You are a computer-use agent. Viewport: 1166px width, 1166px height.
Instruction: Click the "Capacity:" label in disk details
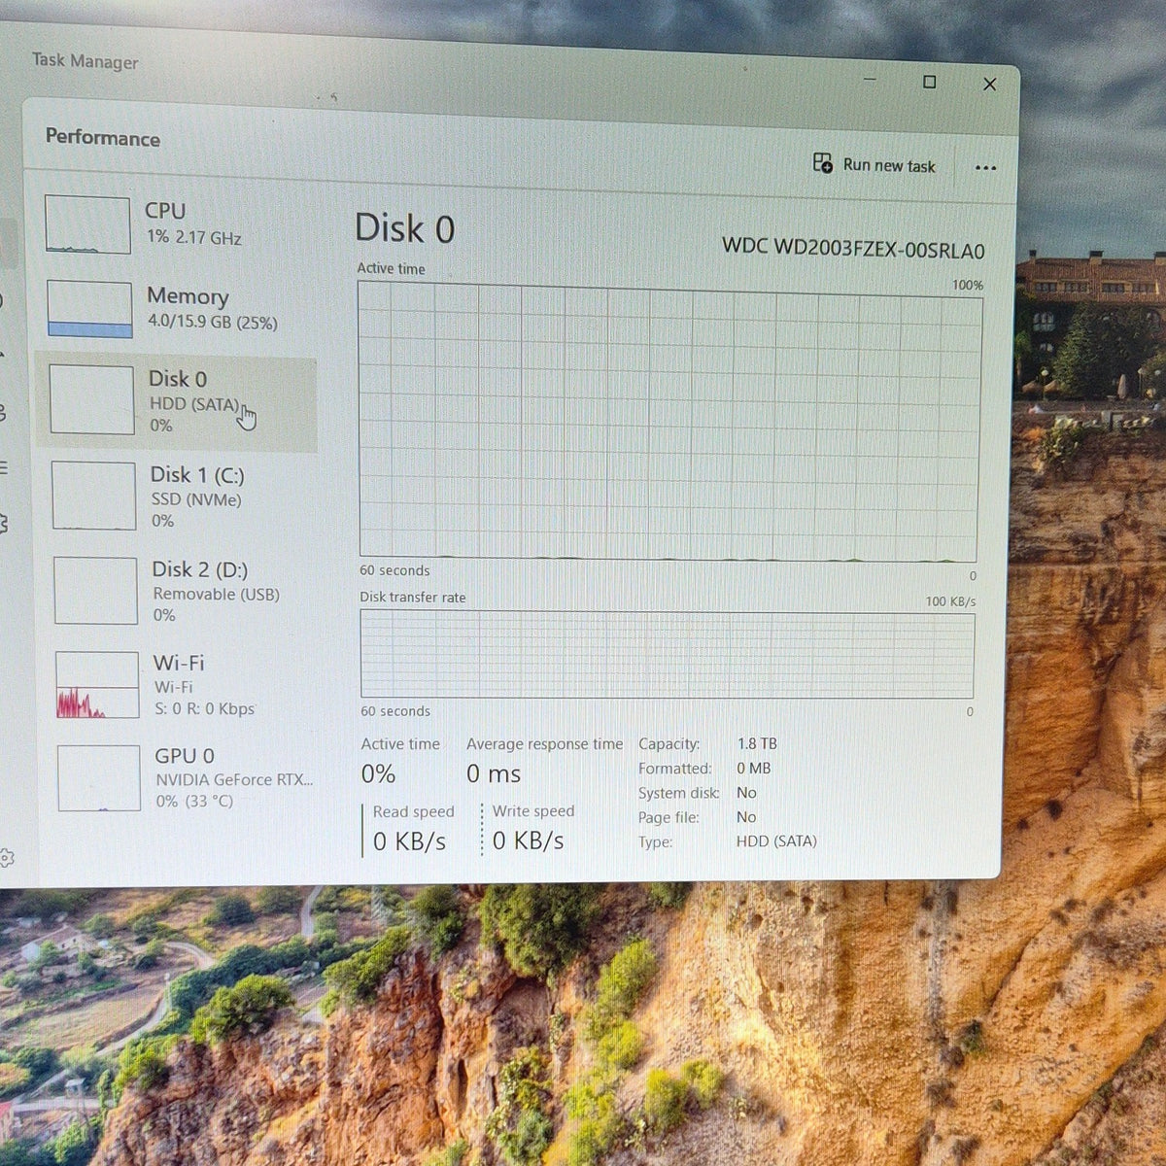click(669, 744)
